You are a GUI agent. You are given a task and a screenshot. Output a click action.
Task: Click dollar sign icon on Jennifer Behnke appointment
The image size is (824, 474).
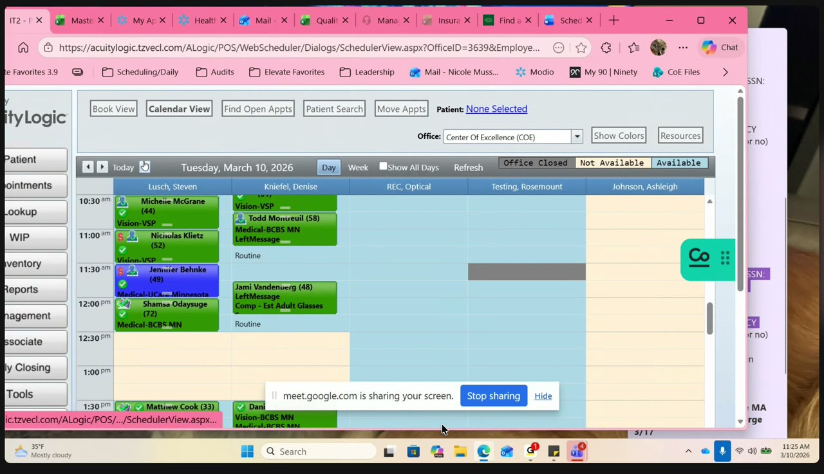click(120, 271)
